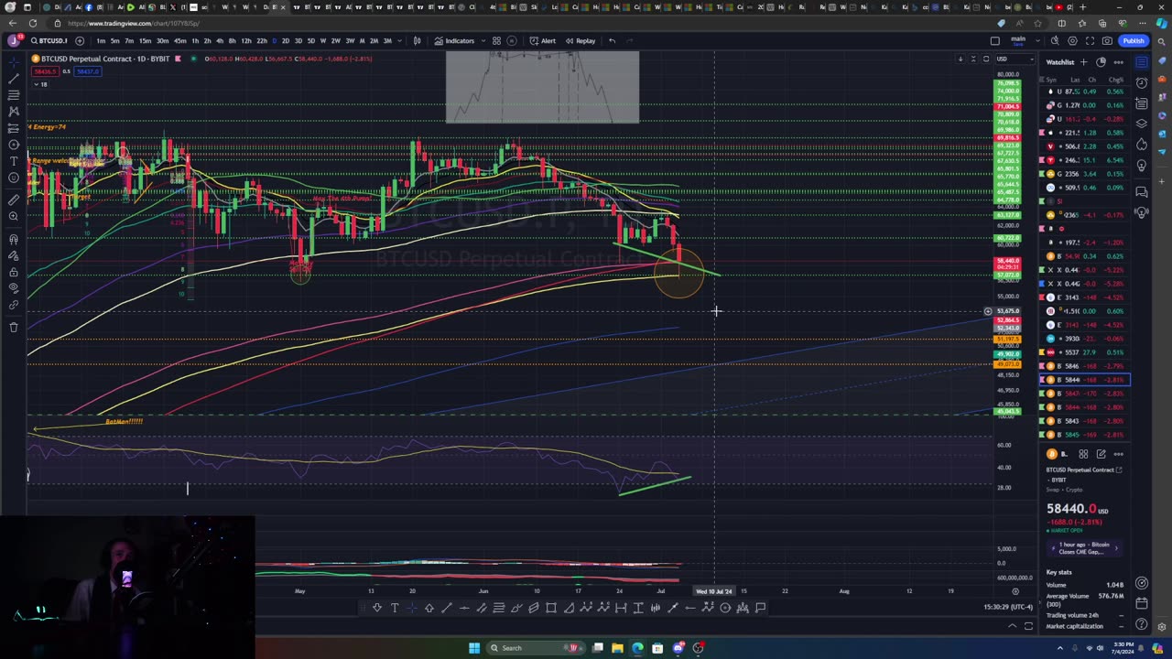Select the highlighted 5844 watchlist row
The height and width of the screenshot is (659, 1172).
coord(1085,380)
